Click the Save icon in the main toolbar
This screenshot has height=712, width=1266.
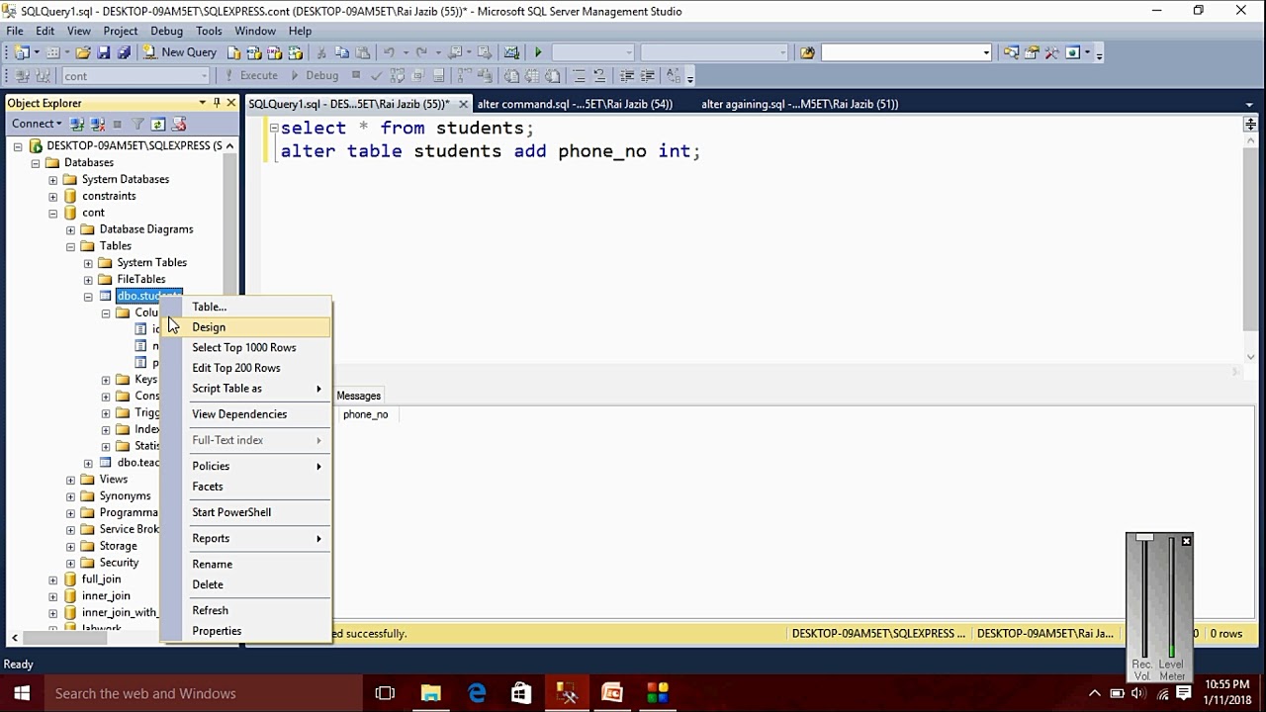[x=104, y=52]
